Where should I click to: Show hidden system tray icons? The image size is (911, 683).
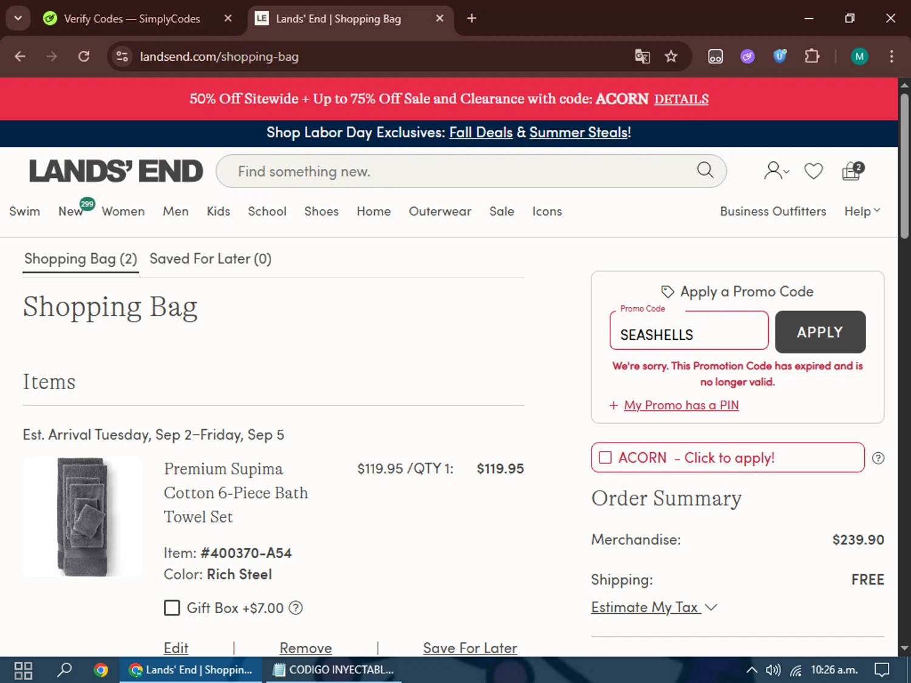pyautogui.click(x=751, y=670)
